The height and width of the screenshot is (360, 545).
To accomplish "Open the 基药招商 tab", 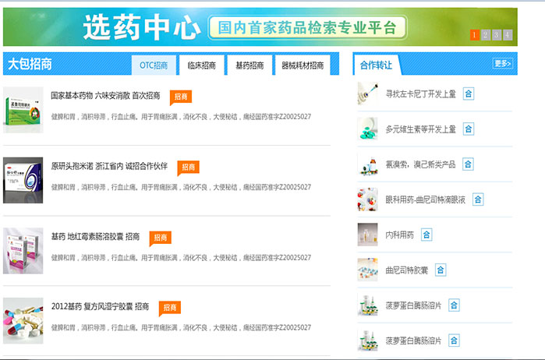I will (x=249, y=65).
